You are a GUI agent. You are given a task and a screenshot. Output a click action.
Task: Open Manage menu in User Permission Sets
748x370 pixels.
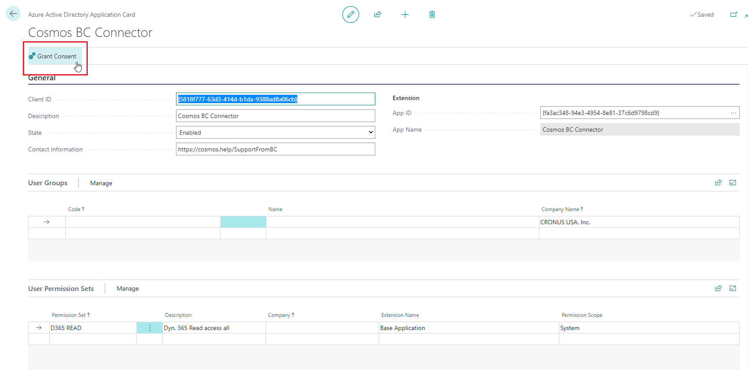[x=128, y=288]
